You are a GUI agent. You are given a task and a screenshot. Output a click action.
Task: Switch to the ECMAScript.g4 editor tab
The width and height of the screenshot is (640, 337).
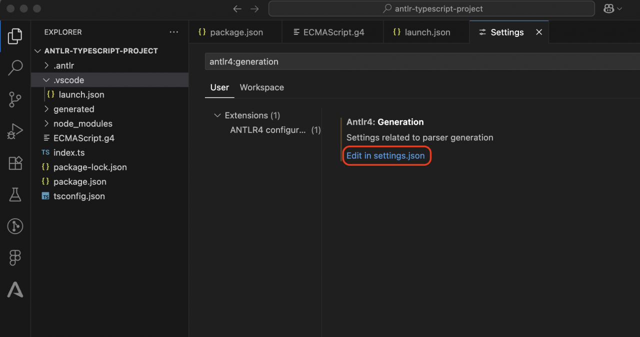pyautogui.click(x=332, y=31)
